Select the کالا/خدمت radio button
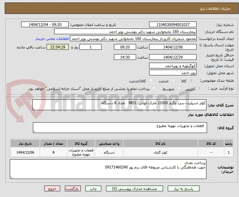 151,80
